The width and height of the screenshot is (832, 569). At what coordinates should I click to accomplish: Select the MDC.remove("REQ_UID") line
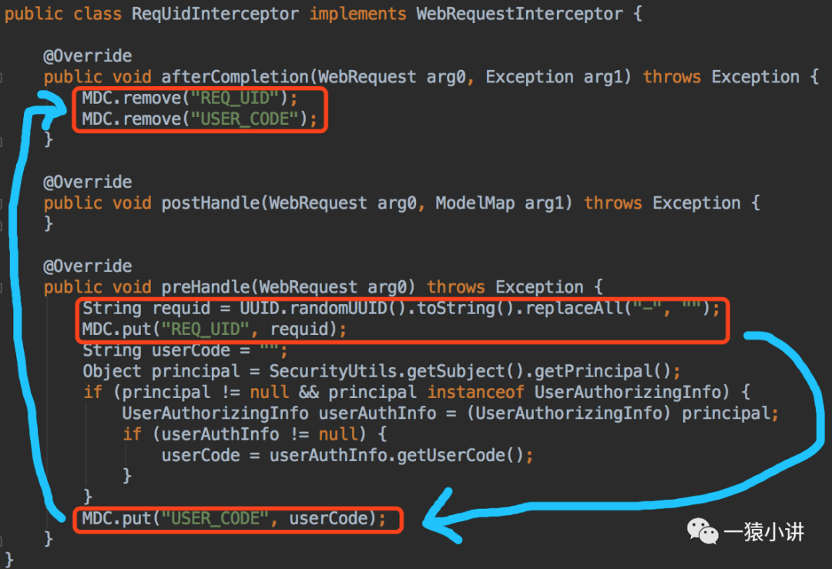[190, 98]
